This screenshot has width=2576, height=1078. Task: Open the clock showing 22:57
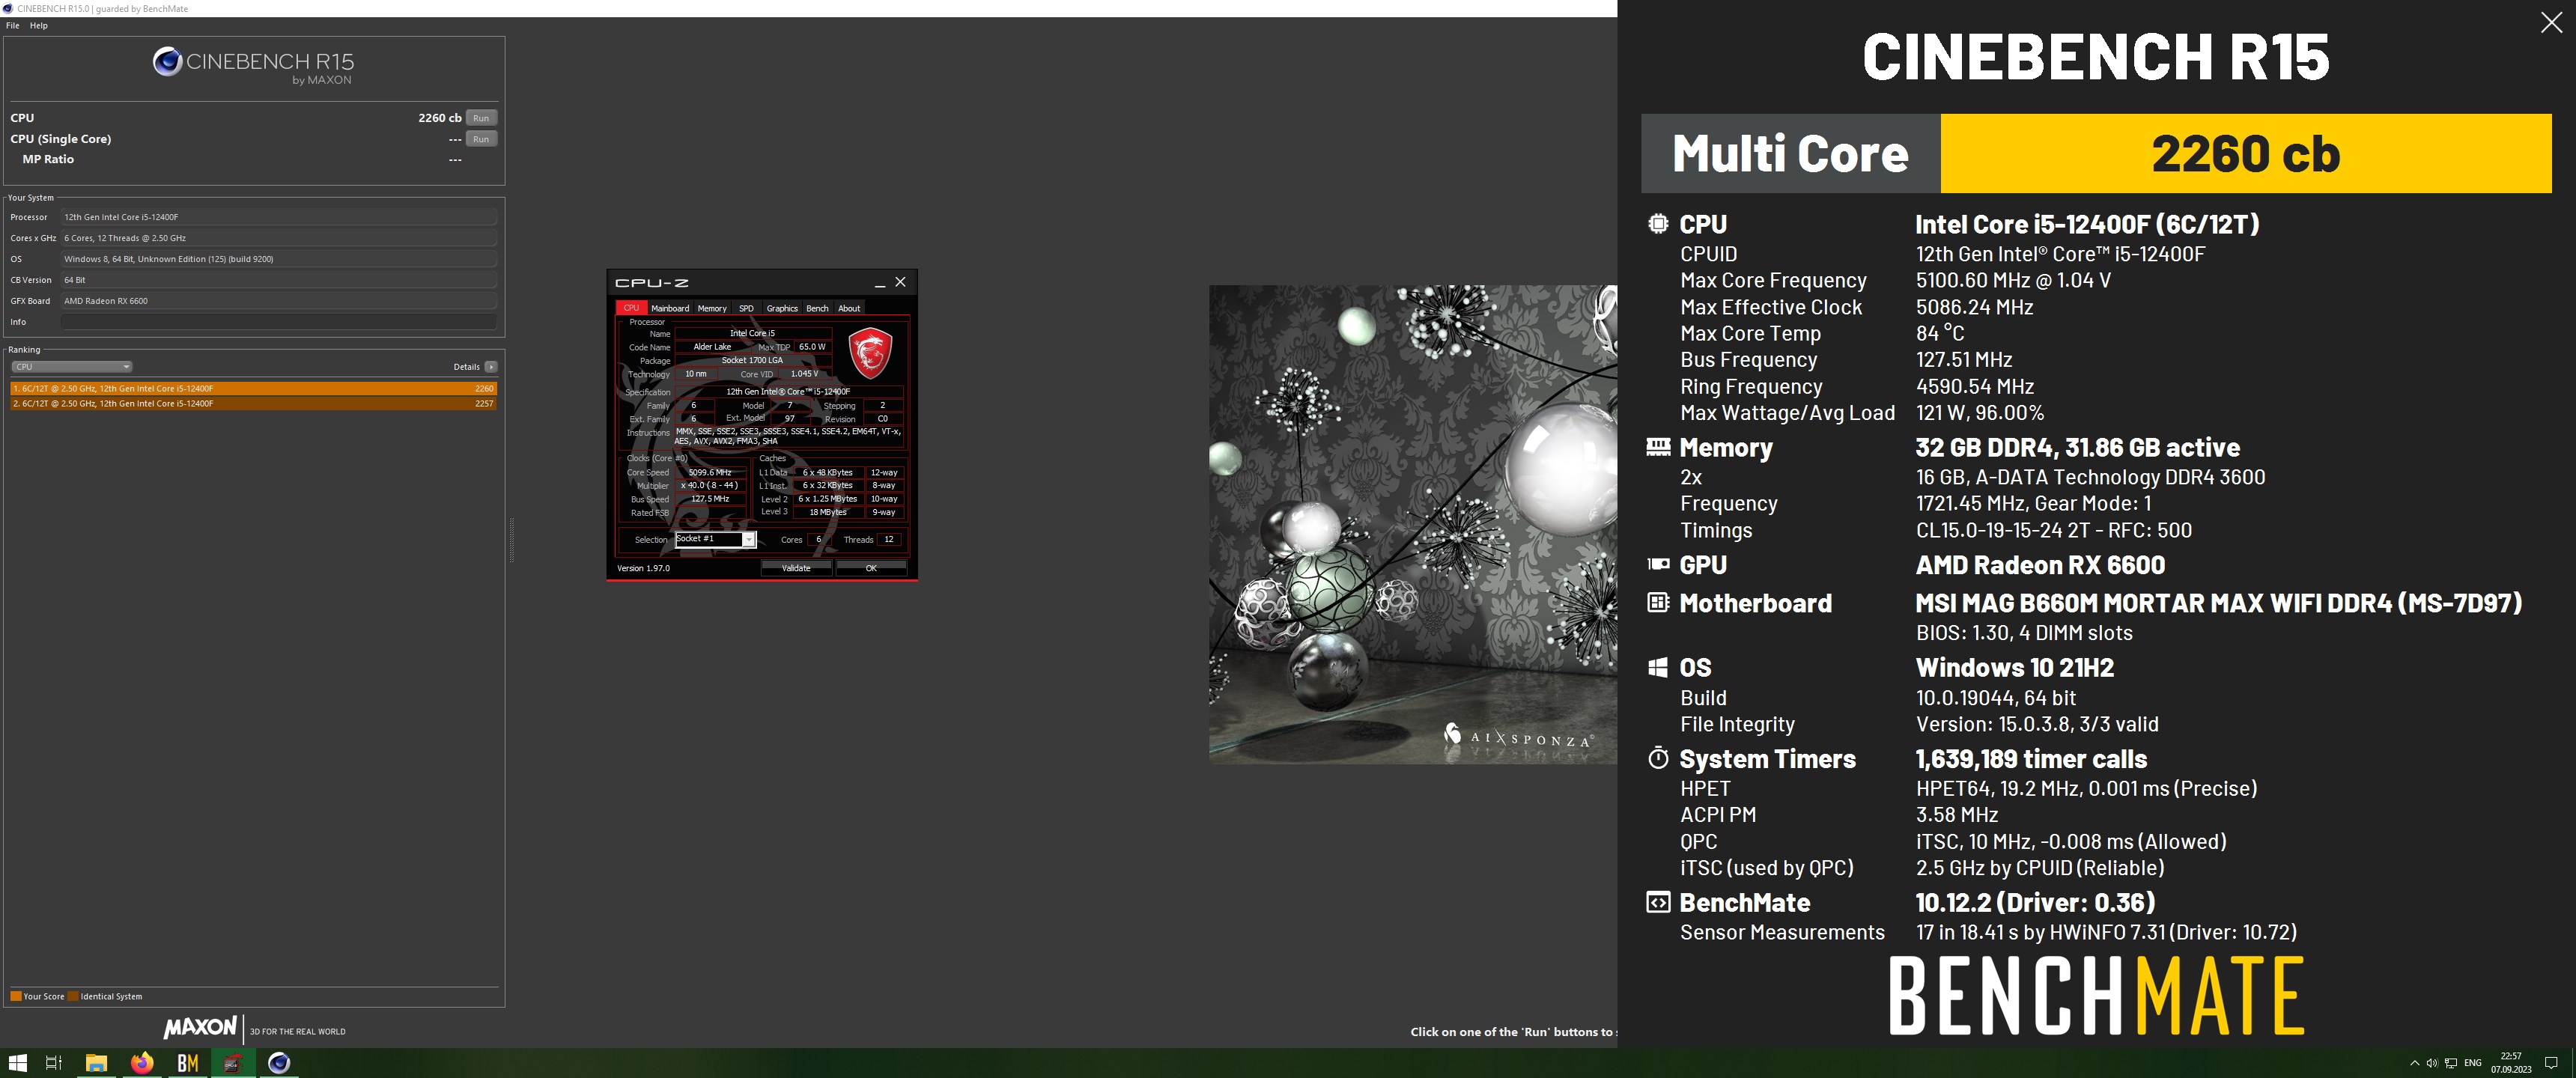(2511, 1063)
